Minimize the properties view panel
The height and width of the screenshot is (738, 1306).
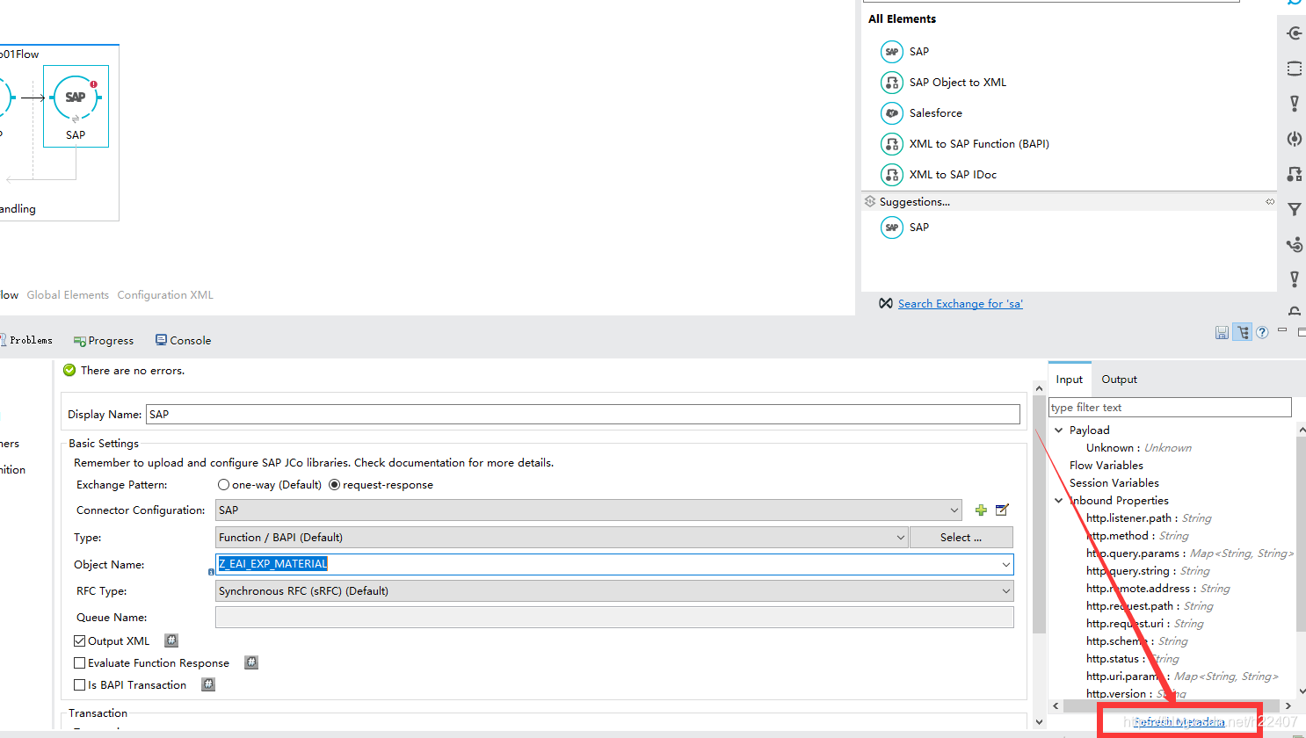click(x=1282, y=329)
